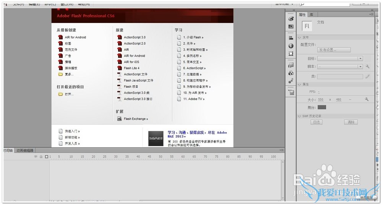This screenshot has width=382, height=205.
Task: Open the Info panel icon
Action: [x=291, y=46]
